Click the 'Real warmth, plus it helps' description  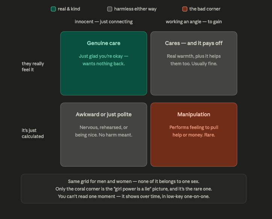tap(194, 60)
